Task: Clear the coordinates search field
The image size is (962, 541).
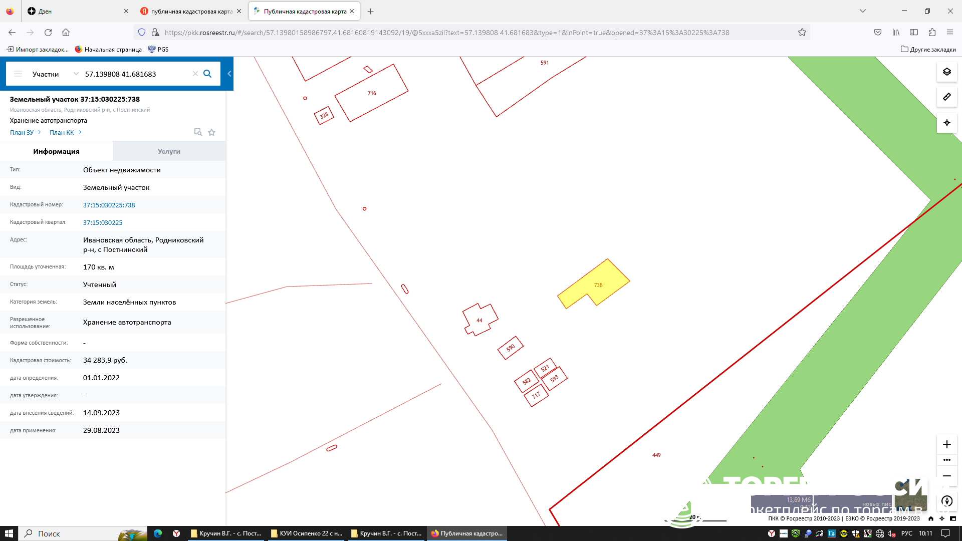Action: coord(195,74)
